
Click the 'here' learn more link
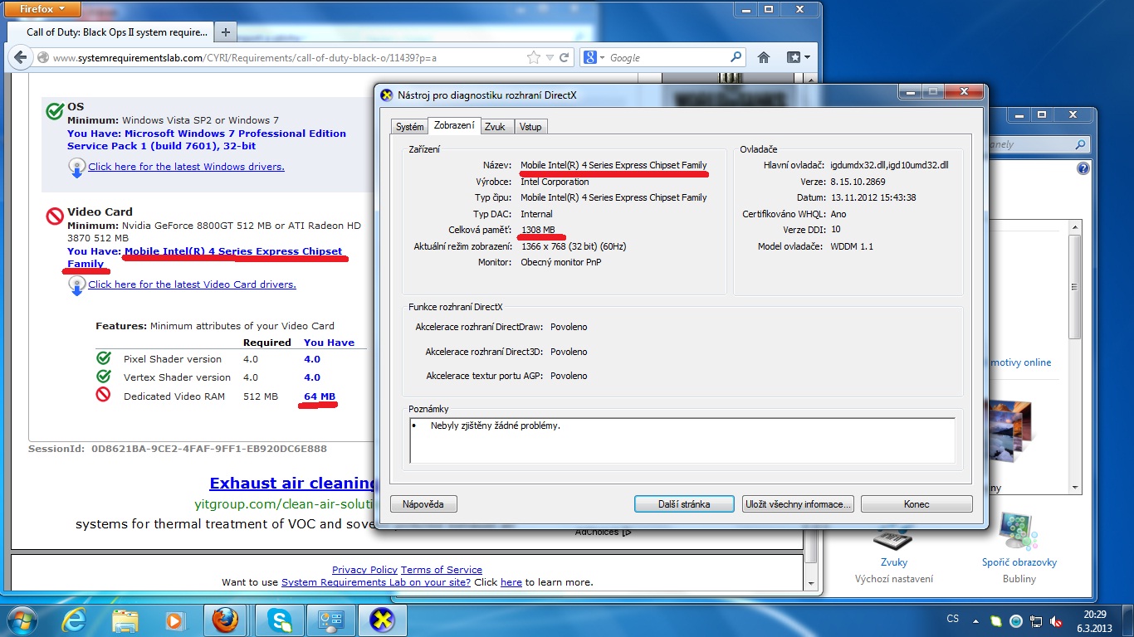(511, 582)
